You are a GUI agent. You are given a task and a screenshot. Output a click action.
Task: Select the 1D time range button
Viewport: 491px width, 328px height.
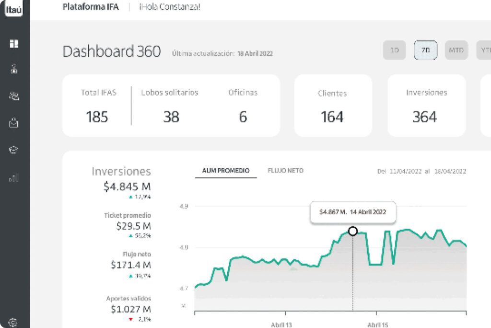tap(395, 50)
